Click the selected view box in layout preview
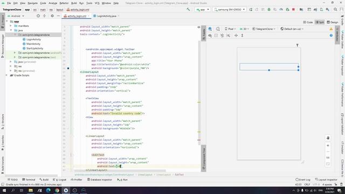345x194 pixels. point(269,67)
